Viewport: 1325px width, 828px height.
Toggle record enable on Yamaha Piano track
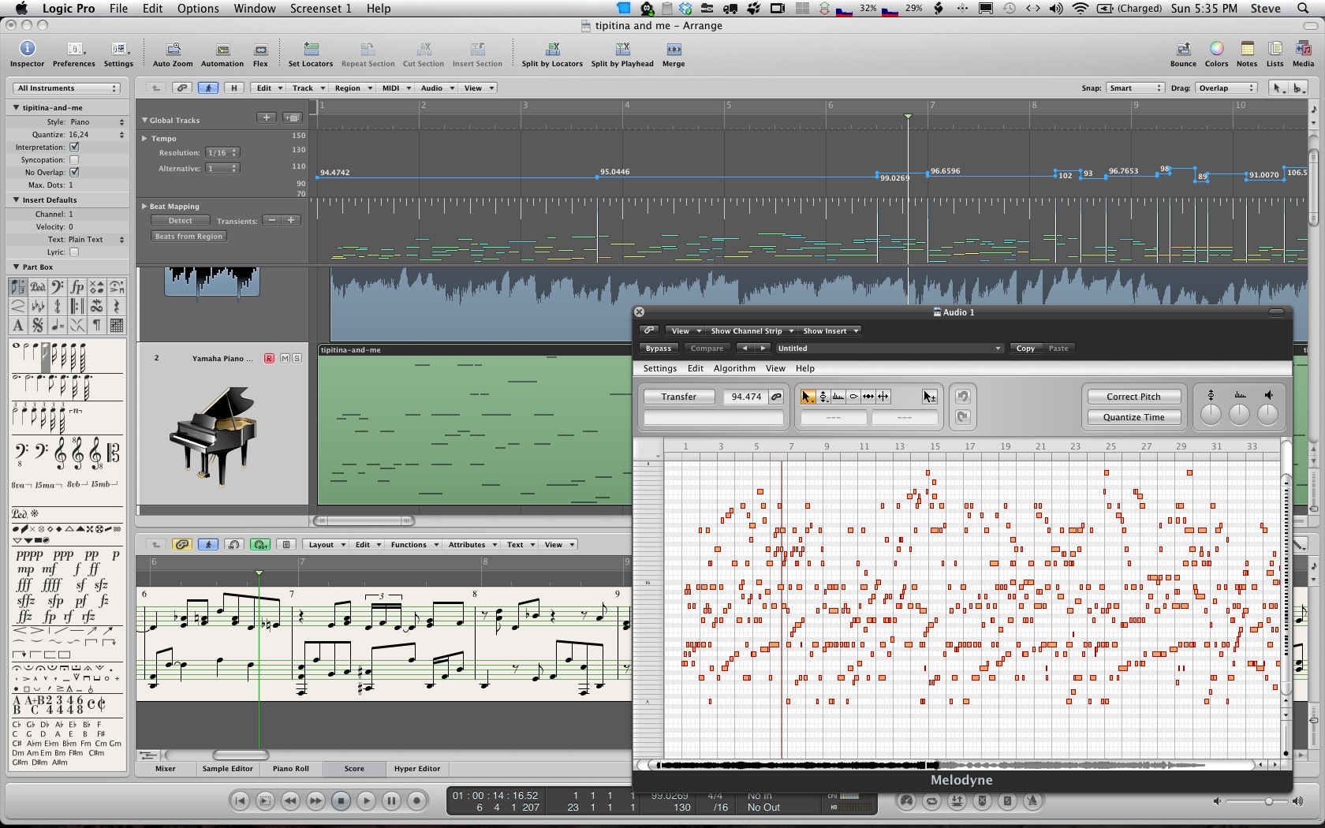[269, 358]
